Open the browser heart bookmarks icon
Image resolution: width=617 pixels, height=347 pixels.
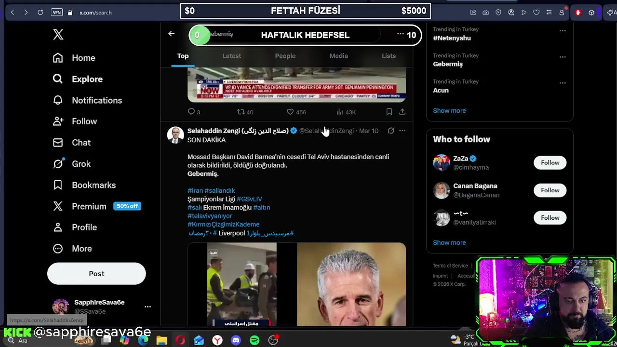[x=536, y=13]
